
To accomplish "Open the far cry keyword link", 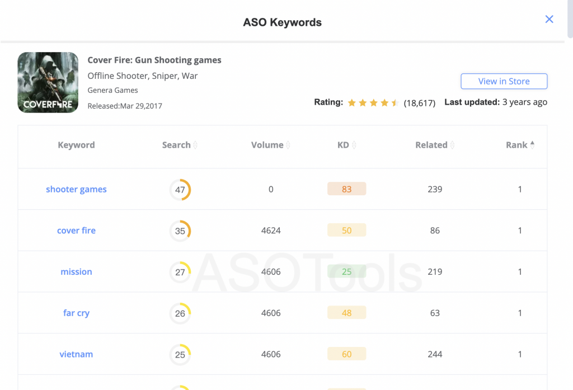I will click(x=76, y=313).
